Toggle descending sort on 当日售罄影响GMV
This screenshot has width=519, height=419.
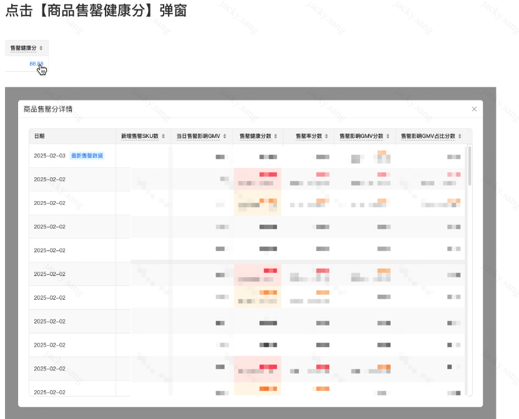224,136
